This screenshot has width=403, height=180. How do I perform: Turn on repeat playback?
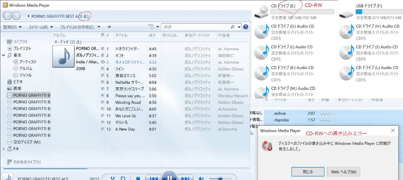[123, 179]
